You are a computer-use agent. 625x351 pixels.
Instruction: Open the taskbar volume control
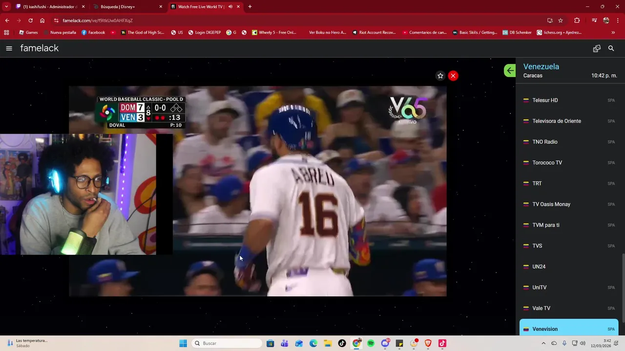[x=583, y=343]
